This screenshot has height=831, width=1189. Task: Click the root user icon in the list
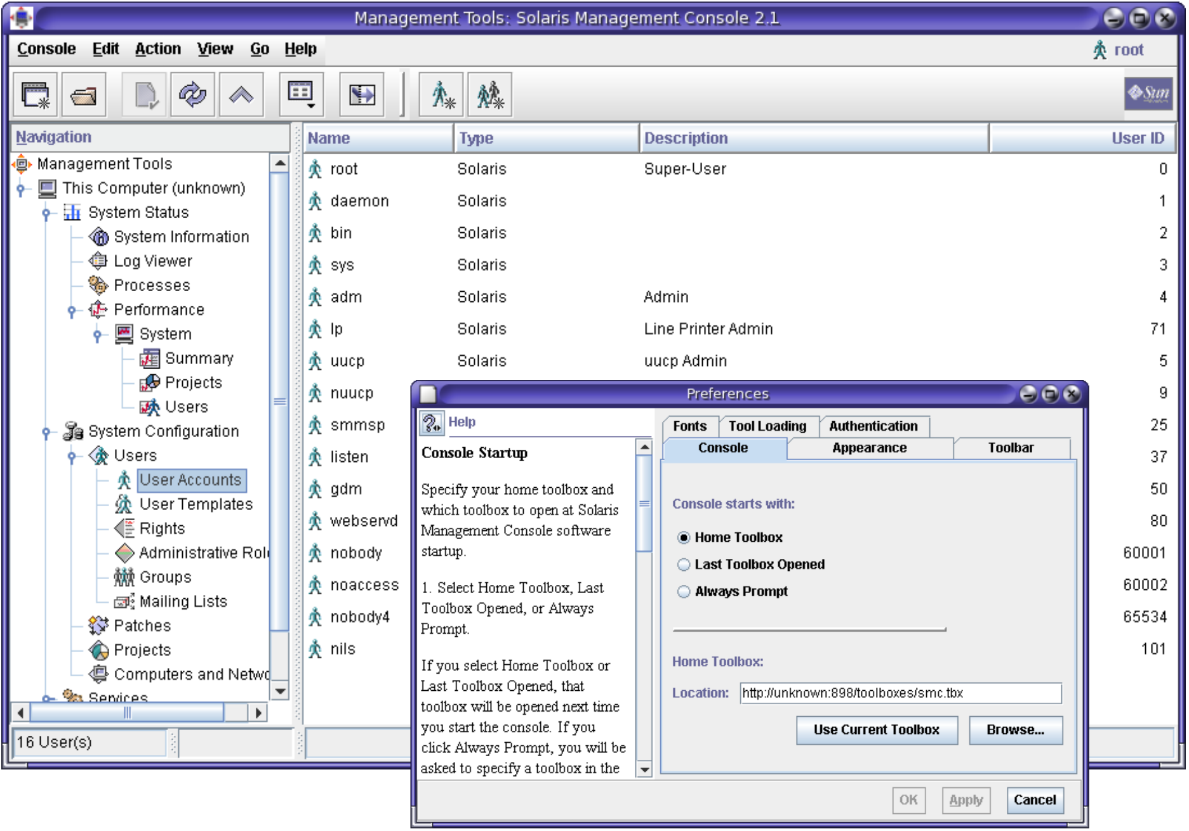(x=315, y=169)
